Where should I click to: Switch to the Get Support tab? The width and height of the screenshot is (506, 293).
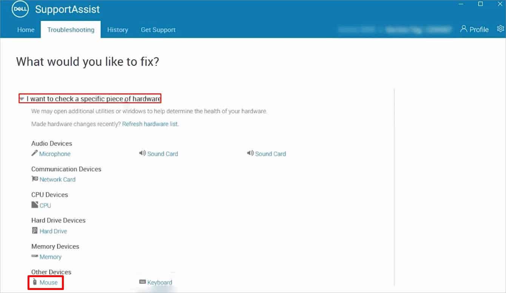coord(158,29)
